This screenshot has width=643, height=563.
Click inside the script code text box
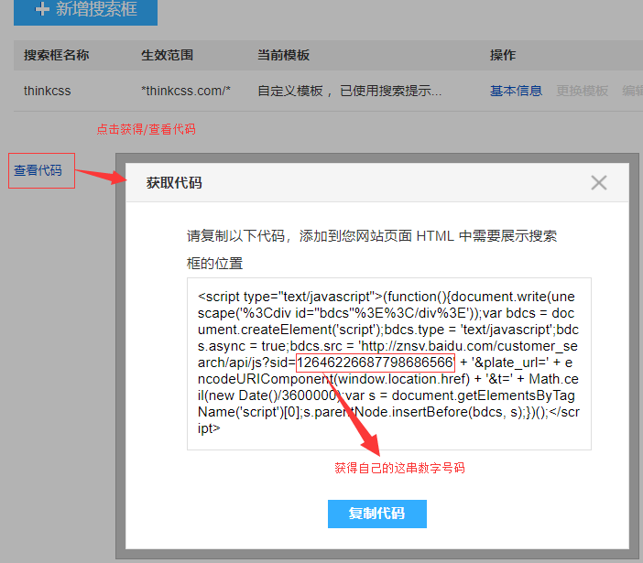(388, 363)
